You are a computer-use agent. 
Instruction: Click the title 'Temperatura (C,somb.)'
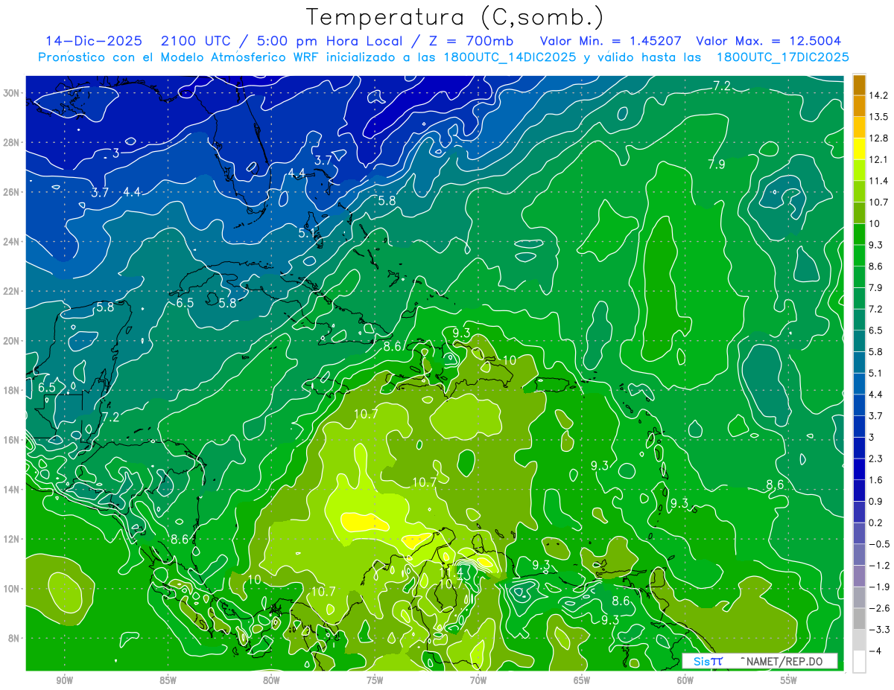tap(455, 17)
